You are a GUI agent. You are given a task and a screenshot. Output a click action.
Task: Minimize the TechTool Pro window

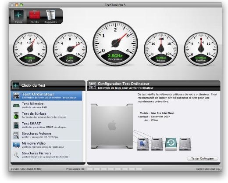17,5
